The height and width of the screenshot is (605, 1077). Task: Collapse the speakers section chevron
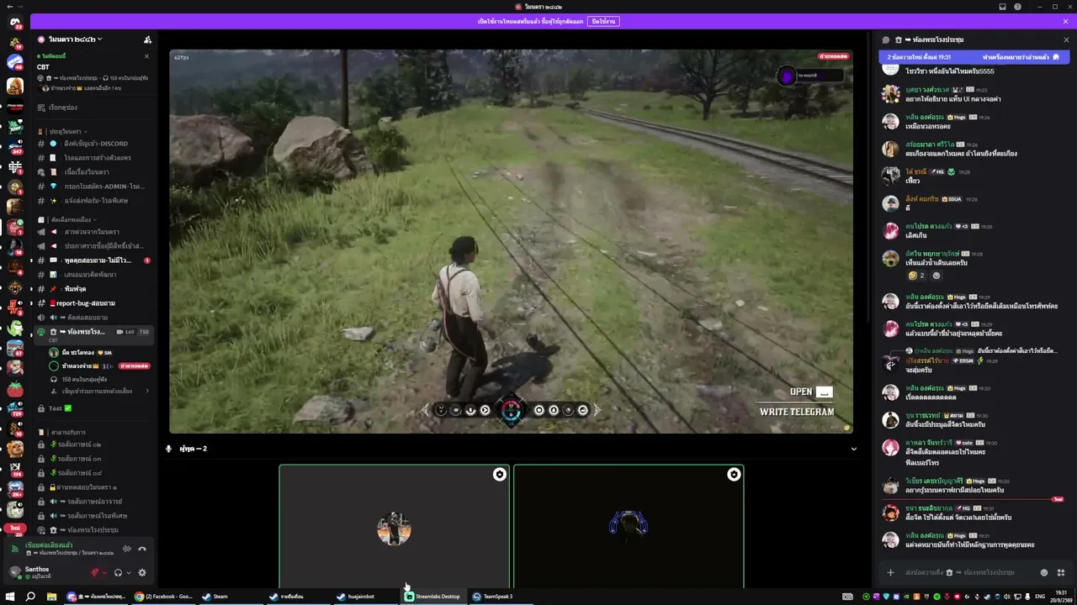point(853,449)
